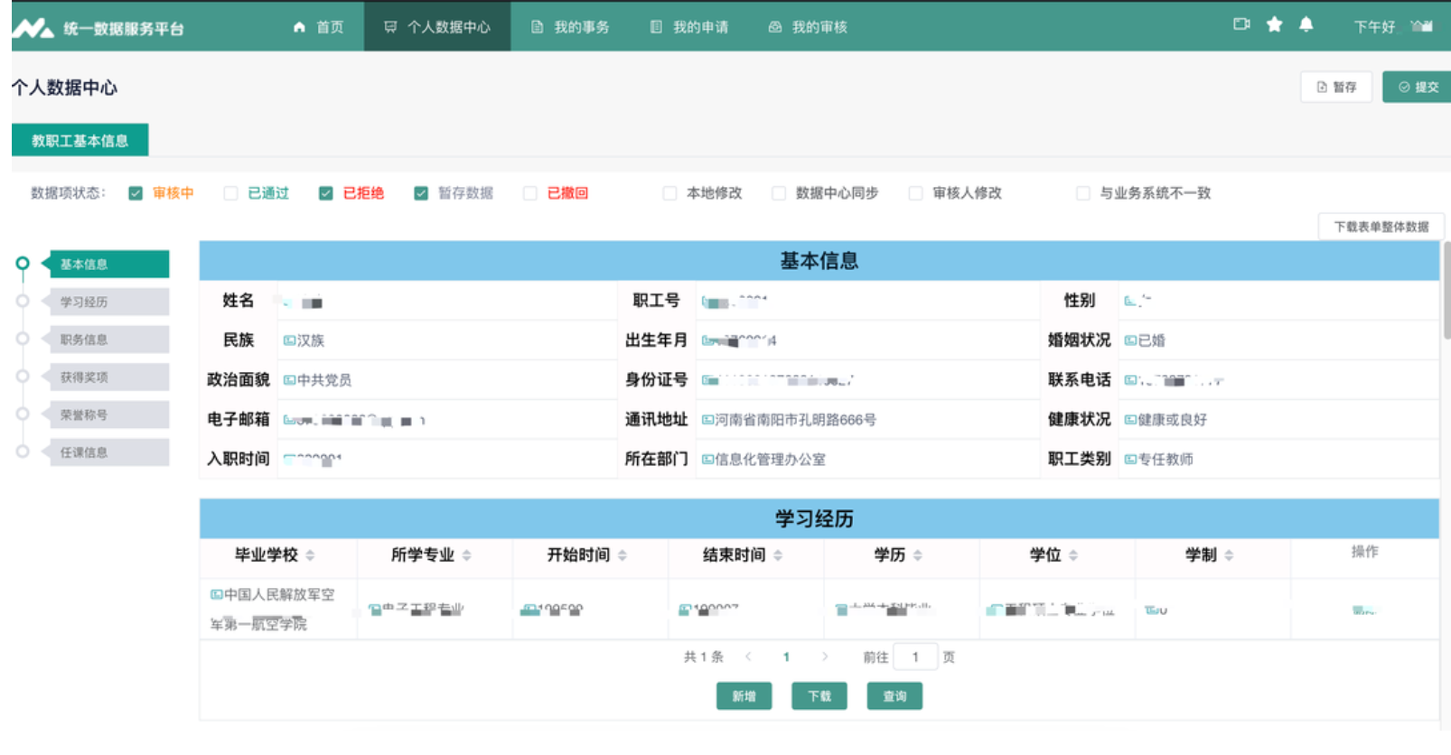This screenshot has width=1451, height=755.
Task: Click the vertical scrollbar on right
Action: [x=1446, y=289]
